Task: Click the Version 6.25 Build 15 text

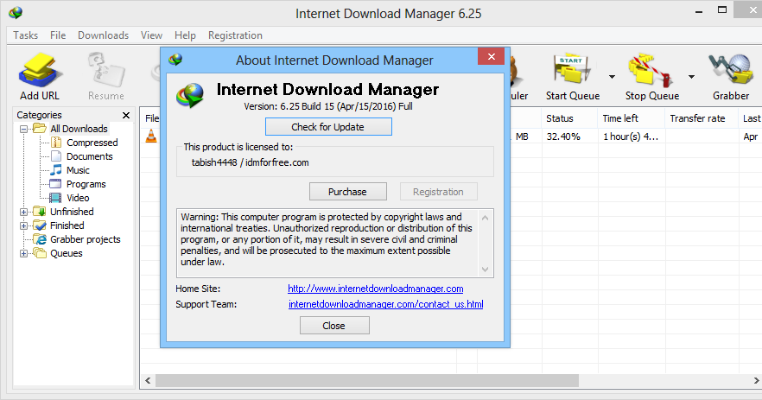Action: point(328,106)
